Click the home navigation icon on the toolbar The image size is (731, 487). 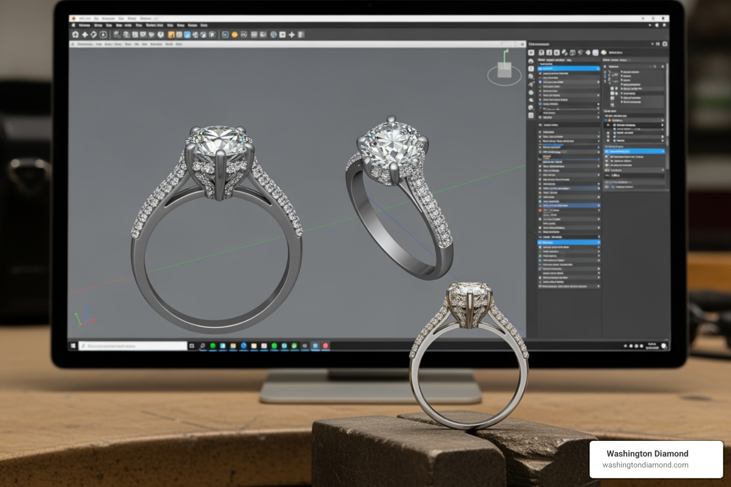(75, 34)
